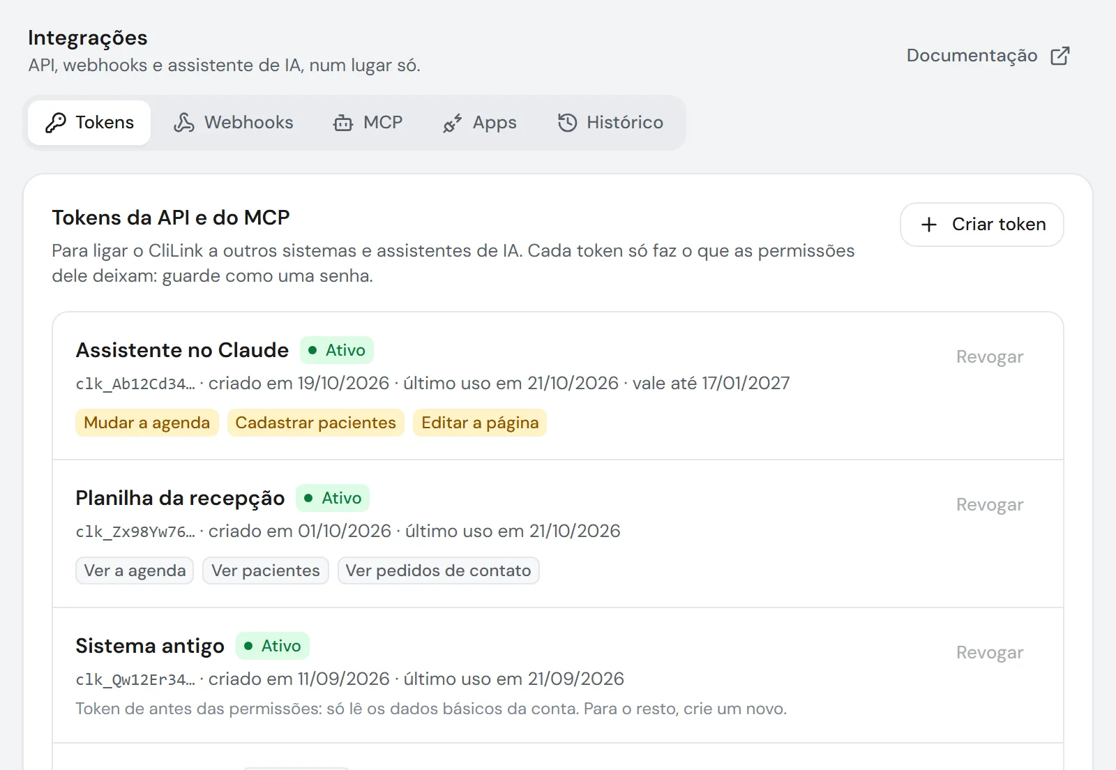Open the Documentação link
This screenshot has width=1116, height=770.
coord(988,56)
